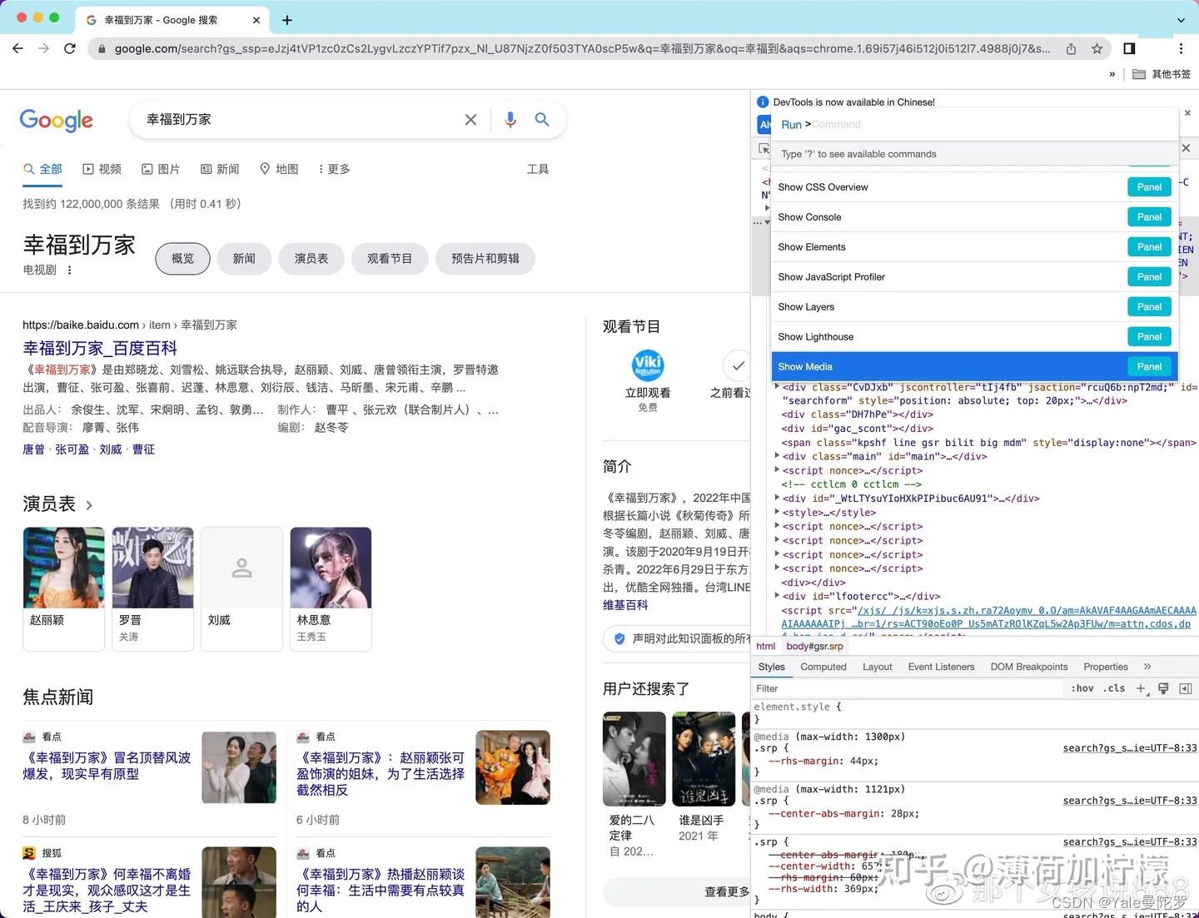Image resolution: width=1199 pixels, height=918 pixels.
Task: Open the Event Listeners tab
Action: point(941,667)
